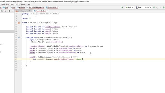Click the scroll-from-source target icon in project panel
The image size is (165, 93).
coord(2,11)
